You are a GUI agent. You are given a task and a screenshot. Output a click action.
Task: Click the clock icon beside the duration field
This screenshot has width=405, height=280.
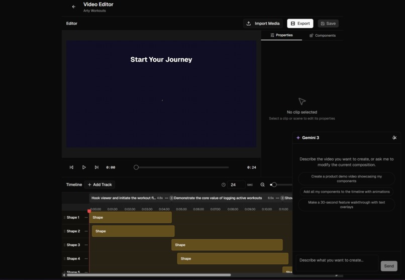[x=224, y=184]
